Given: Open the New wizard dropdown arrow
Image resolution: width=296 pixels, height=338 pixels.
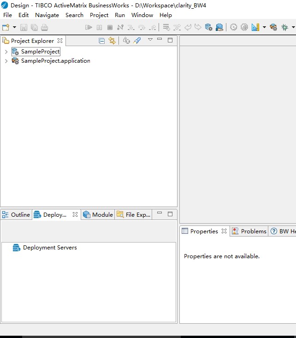Looking at the screenshot, I should click(14, 27).
